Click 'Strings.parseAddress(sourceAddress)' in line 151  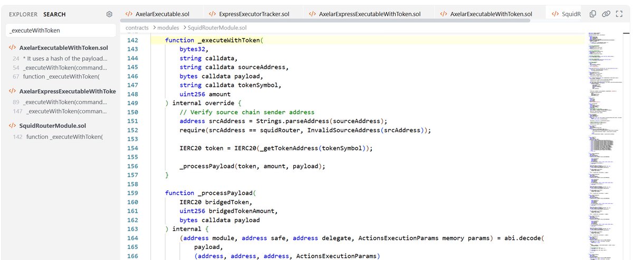coord(321,121)
